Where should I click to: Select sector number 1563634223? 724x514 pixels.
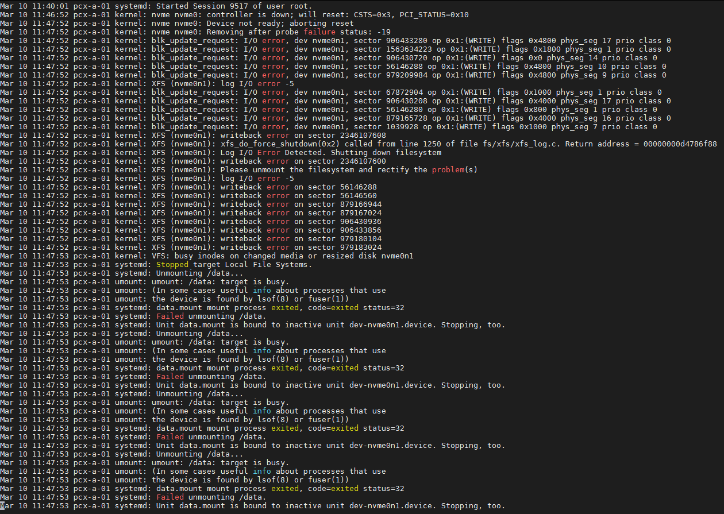pyautogui.click(x=409, y=49)
